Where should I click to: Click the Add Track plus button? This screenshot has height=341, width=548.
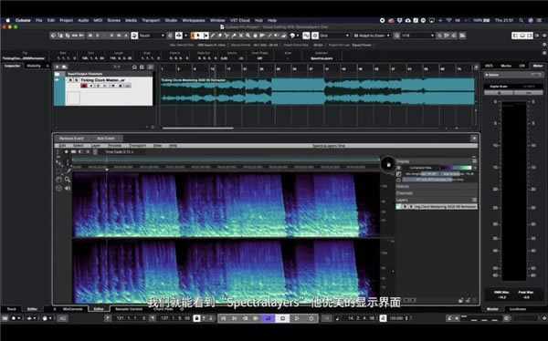click(x=58, y=67)
